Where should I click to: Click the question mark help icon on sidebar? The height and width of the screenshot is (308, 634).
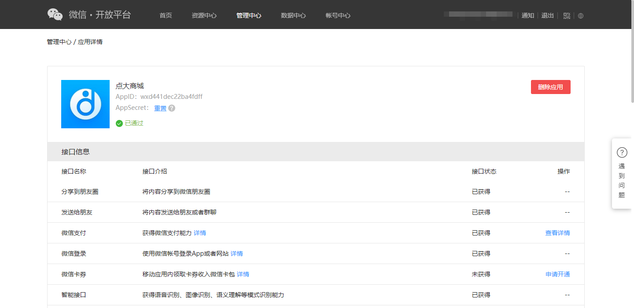pyautogui.click(x=622, y=152)
